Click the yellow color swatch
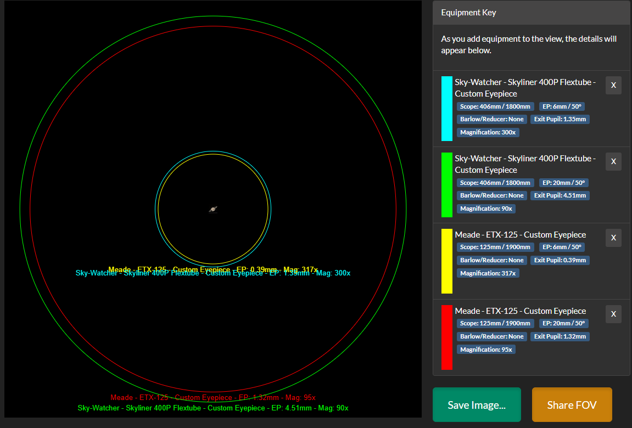Image resolution: width=632 pixels, height=428 pixels. point(446,261)
